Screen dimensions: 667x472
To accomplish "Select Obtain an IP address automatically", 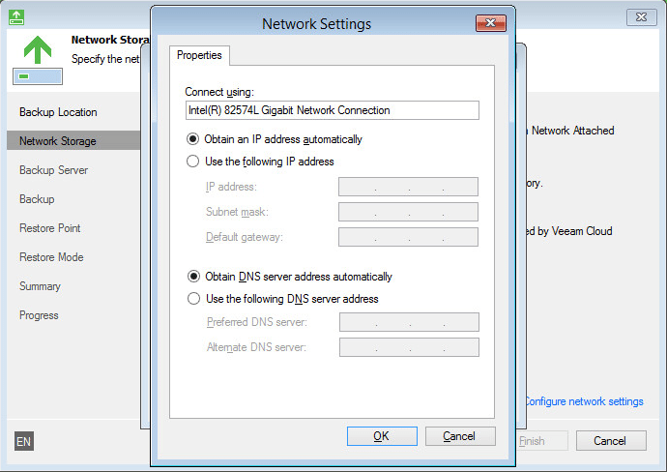I will pyautogui.click(x=193, y=139).
